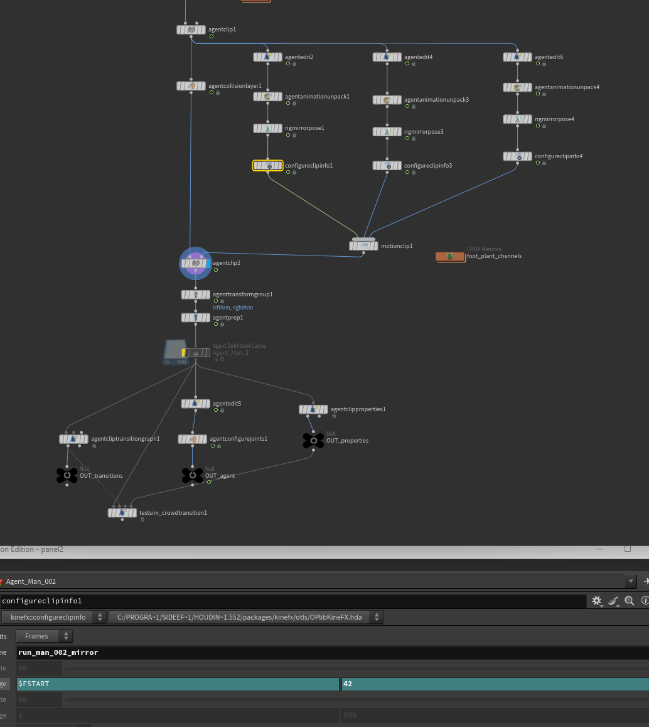Select the OUT_transitions null node
Image resolution: width=649 pixels, height=727 pixels.
click(x=67, y=475)
